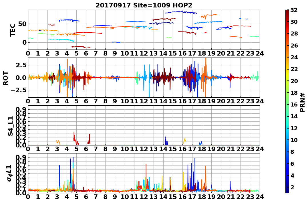
Task: Click the hour 21 tick below the S4_L1 panel
Action: (x=231, y=149)
